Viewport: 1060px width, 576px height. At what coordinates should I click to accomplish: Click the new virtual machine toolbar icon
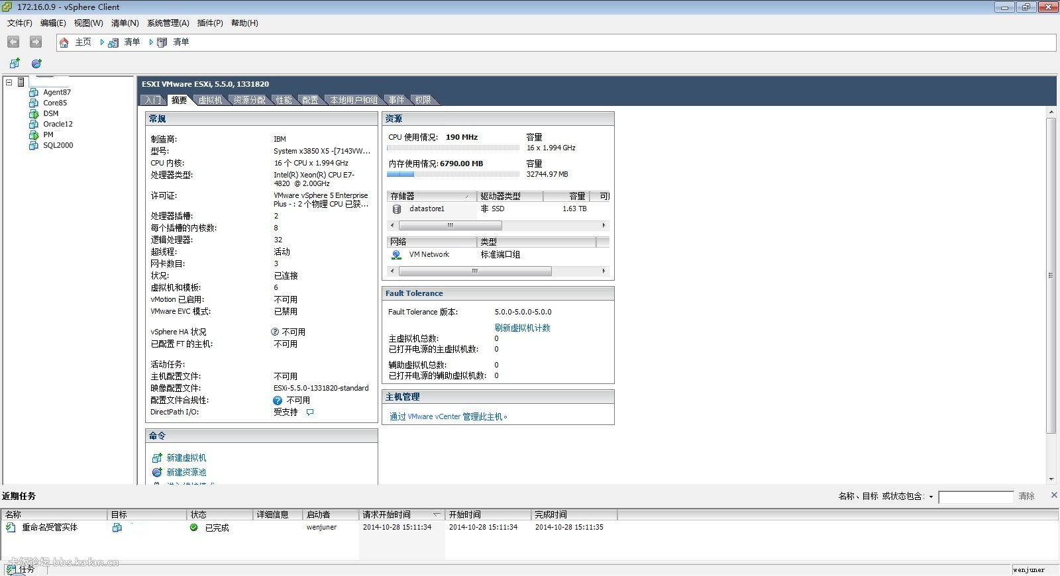coord(15,64)
